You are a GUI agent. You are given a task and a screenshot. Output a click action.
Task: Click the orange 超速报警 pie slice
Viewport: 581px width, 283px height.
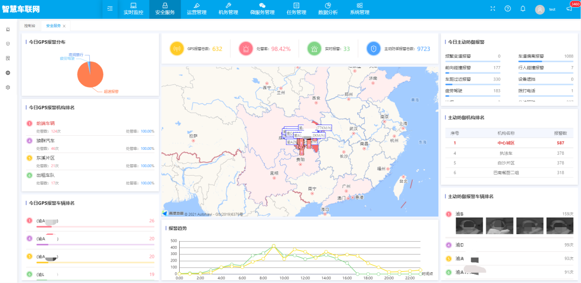point(90,75)
